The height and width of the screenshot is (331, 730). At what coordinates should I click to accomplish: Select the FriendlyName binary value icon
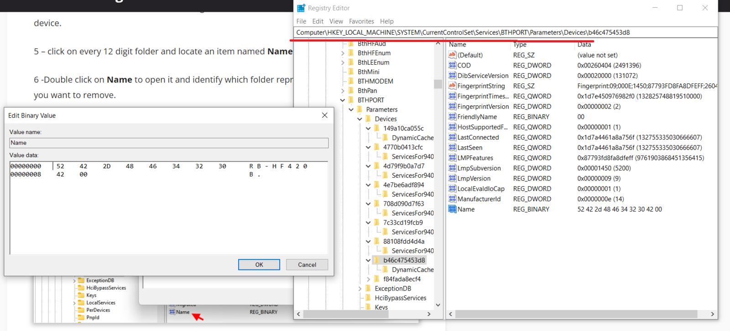coord(452,117)
